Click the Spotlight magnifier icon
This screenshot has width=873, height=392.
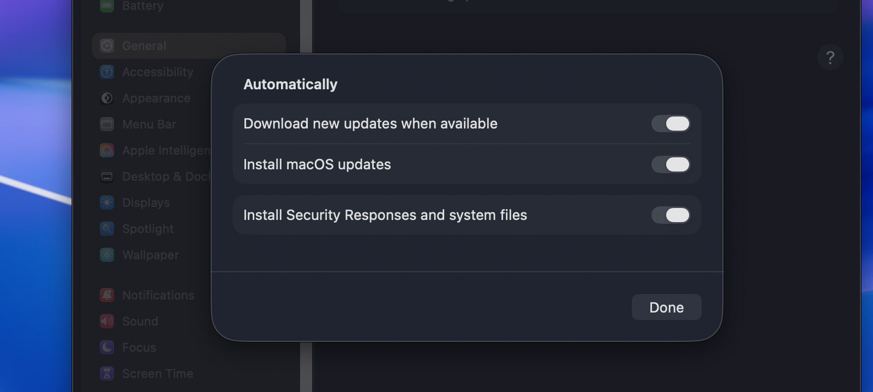tap(107, 229)
